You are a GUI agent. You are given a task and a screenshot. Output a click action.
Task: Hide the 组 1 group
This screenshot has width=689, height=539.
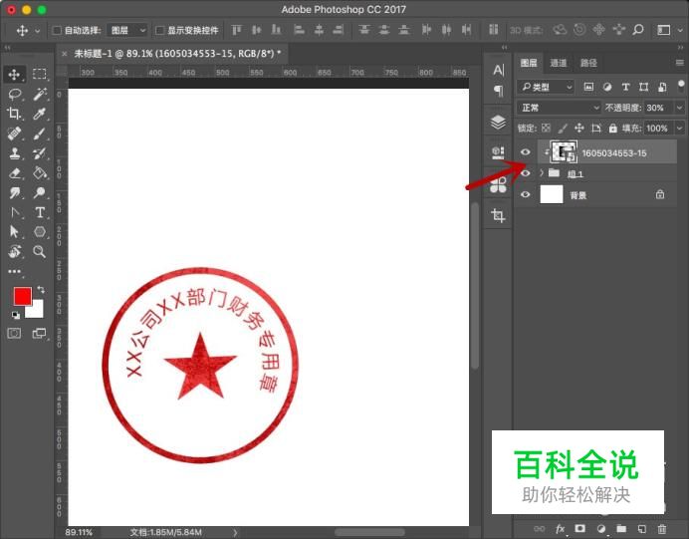click(525, 173)
